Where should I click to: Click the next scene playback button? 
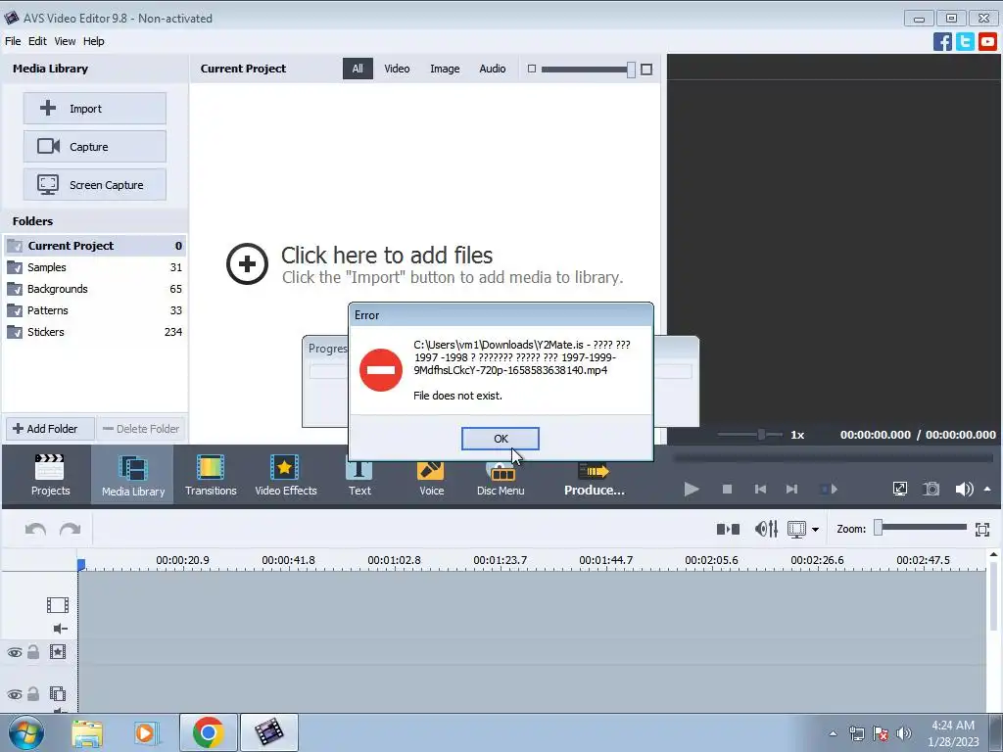[829, 490]
